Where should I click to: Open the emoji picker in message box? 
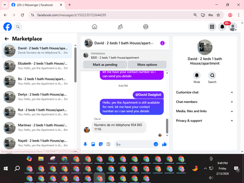[156, 144]
